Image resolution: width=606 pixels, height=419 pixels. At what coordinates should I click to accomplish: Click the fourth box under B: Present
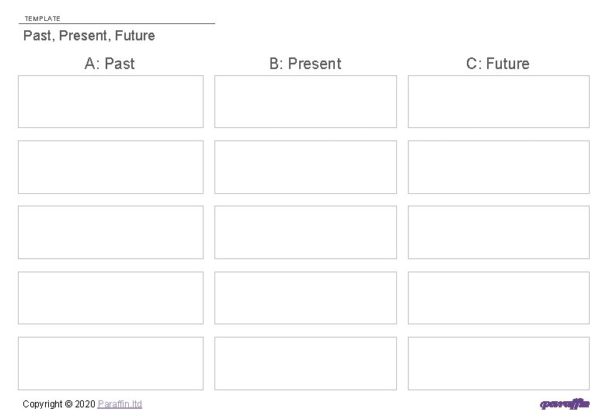coord(305,298)
